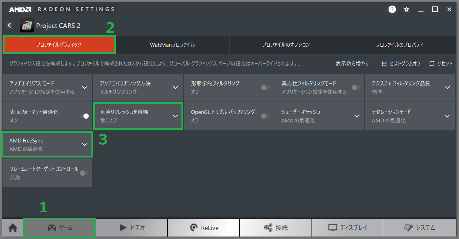Image resolution: width=459 pixels, height=239 pixels.
Task: Open the ディスプレイ tab
Action: click(x=347, y=228)
